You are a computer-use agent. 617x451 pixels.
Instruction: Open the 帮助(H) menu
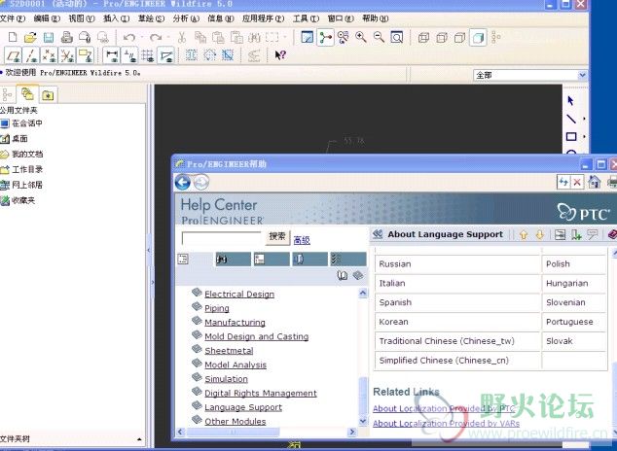click(x=375, y=18)
